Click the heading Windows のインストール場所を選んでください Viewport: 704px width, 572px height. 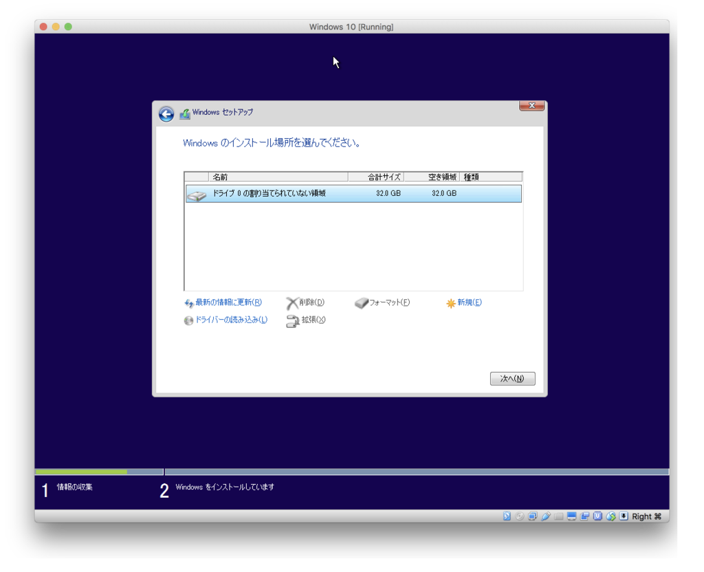[272, 143]
